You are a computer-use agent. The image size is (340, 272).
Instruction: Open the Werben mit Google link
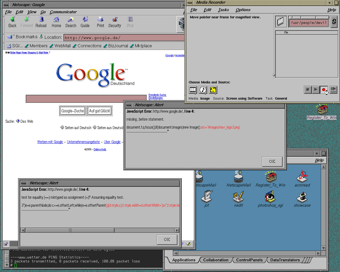pos(50,142)
